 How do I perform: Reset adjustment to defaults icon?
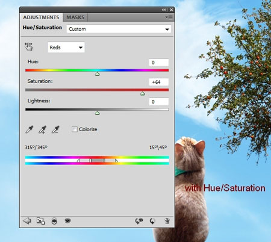[152, 221]
